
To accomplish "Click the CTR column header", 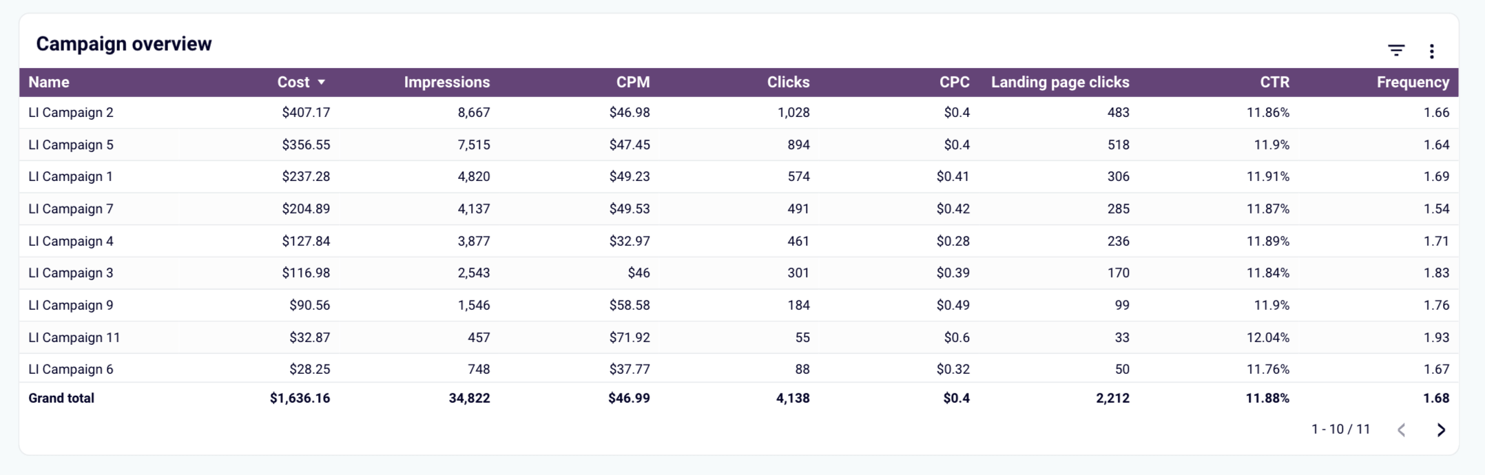I will click(x=1274, y=83).
